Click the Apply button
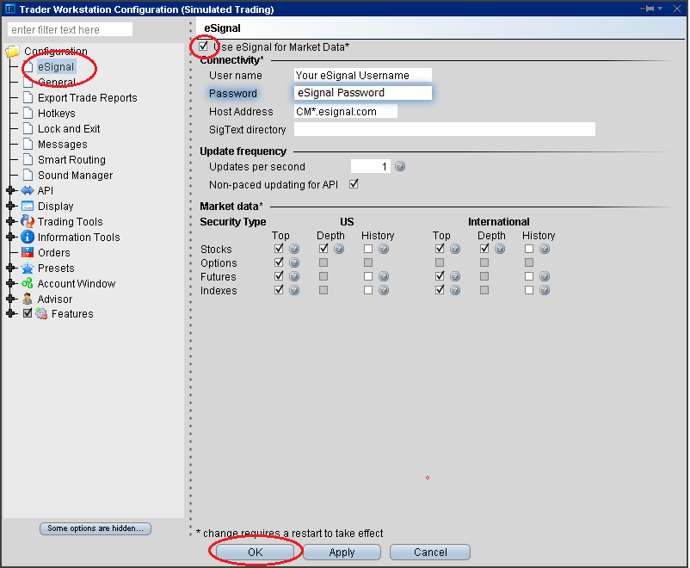 tap(342, 553)
